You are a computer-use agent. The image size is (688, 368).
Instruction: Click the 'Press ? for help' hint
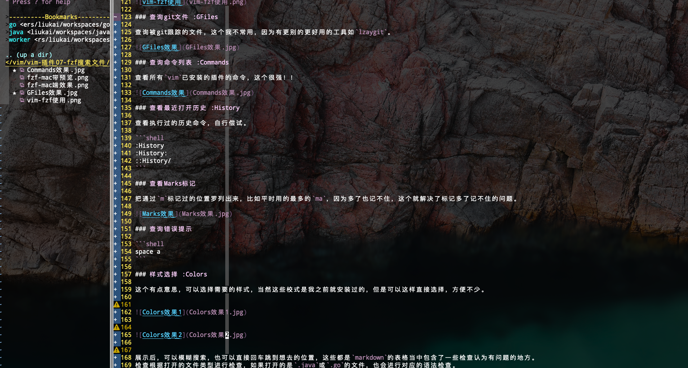[x=41, y=3]
